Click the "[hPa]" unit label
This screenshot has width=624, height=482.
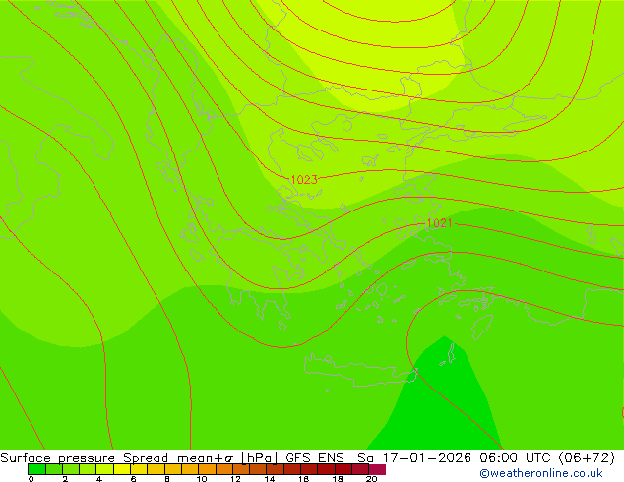coord(260,458)
